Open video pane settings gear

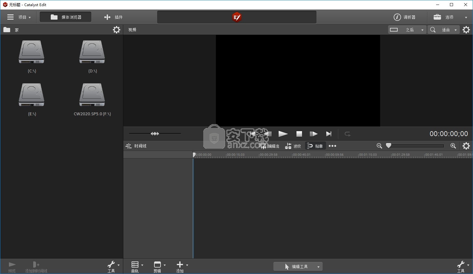coord(466,30)
